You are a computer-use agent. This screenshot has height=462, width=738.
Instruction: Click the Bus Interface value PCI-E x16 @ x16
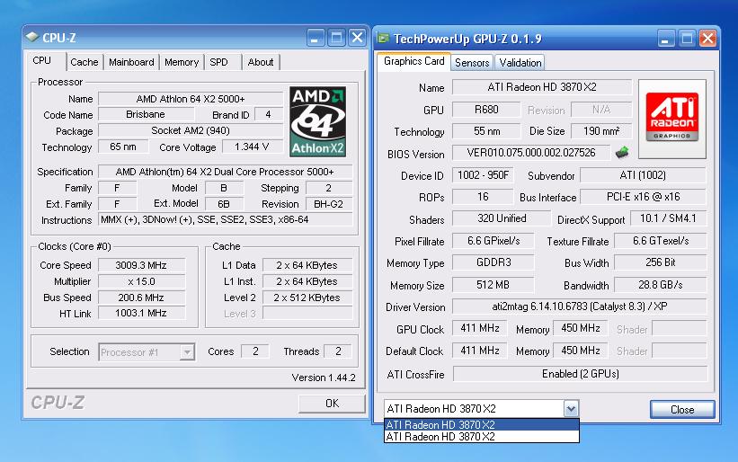[644, 197]
